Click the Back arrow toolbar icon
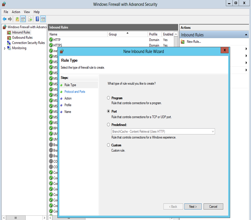 [4, 19]
